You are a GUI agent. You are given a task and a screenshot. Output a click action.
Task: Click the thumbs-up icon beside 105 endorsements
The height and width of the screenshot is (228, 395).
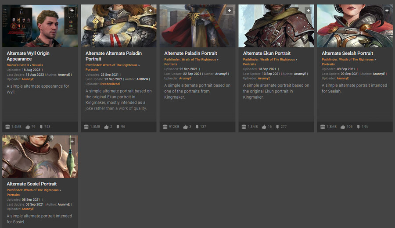click(x=343, y=127)
